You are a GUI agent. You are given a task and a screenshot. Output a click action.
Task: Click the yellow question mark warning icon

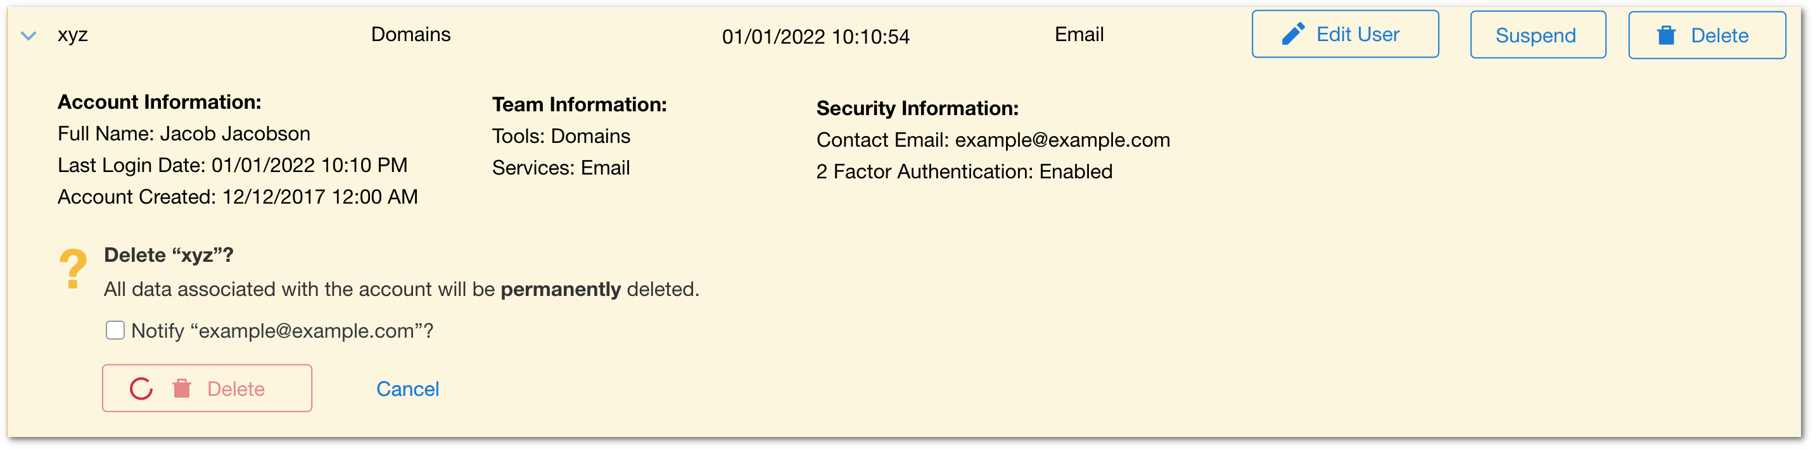[x=72, y=268]
